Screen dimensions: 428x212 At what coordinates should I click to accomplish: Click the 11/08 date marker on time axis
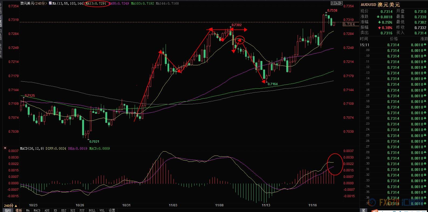[x=220, y=205]
